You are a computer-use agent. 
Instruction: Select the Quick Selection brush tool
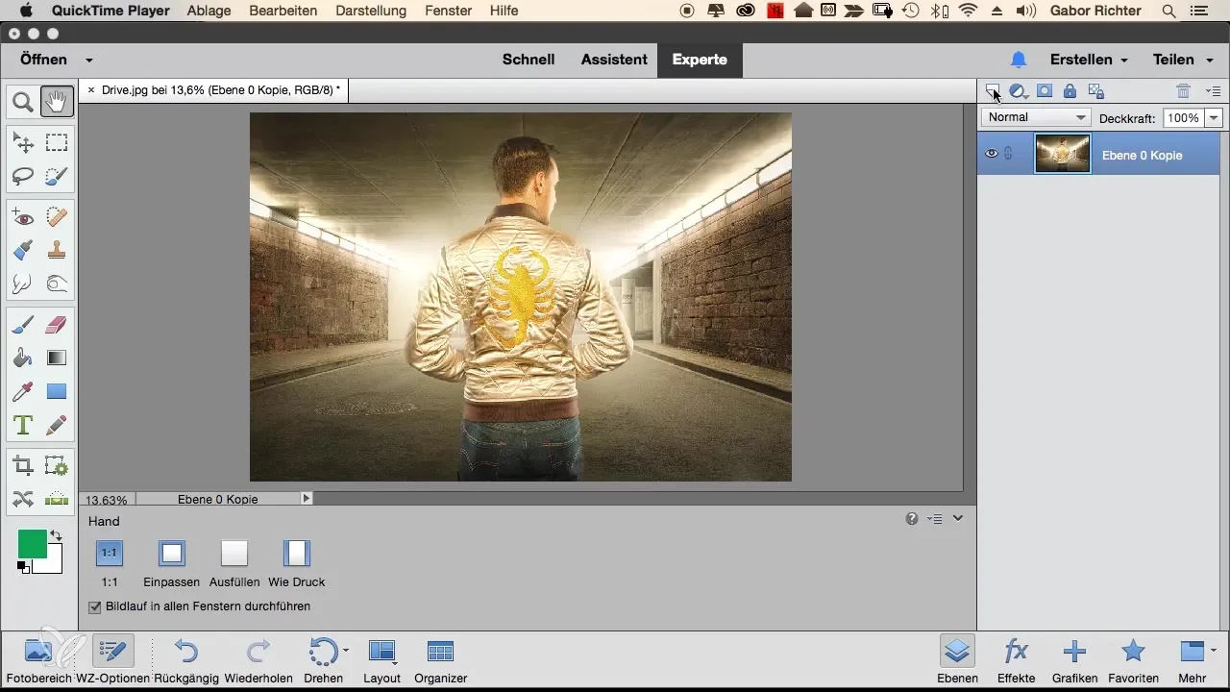pos(57,177)
